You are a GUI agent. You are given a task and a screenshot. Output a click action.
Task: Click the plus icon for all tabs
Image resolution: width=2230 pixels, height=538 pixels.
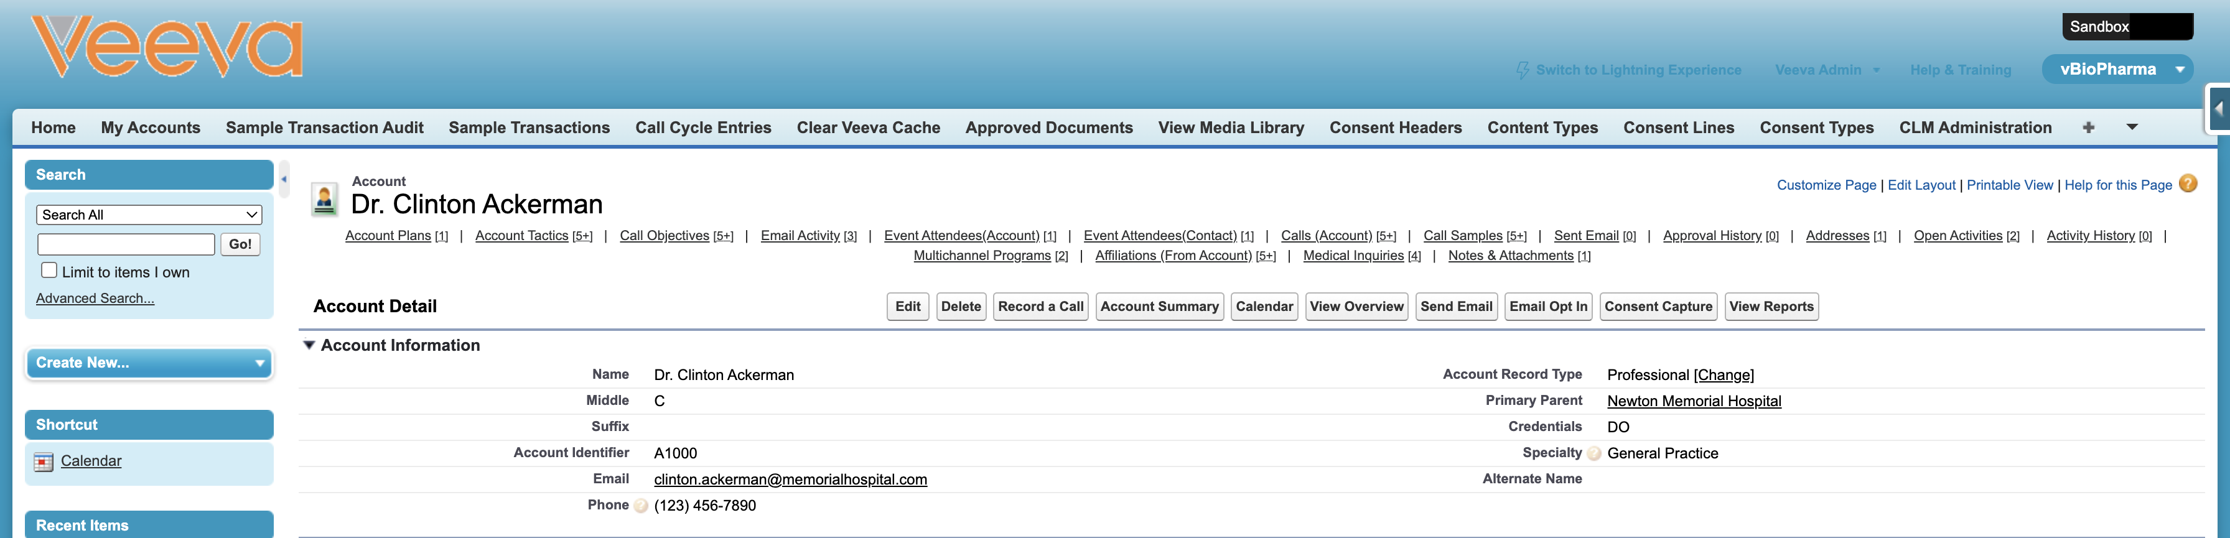click(2088, 128)
